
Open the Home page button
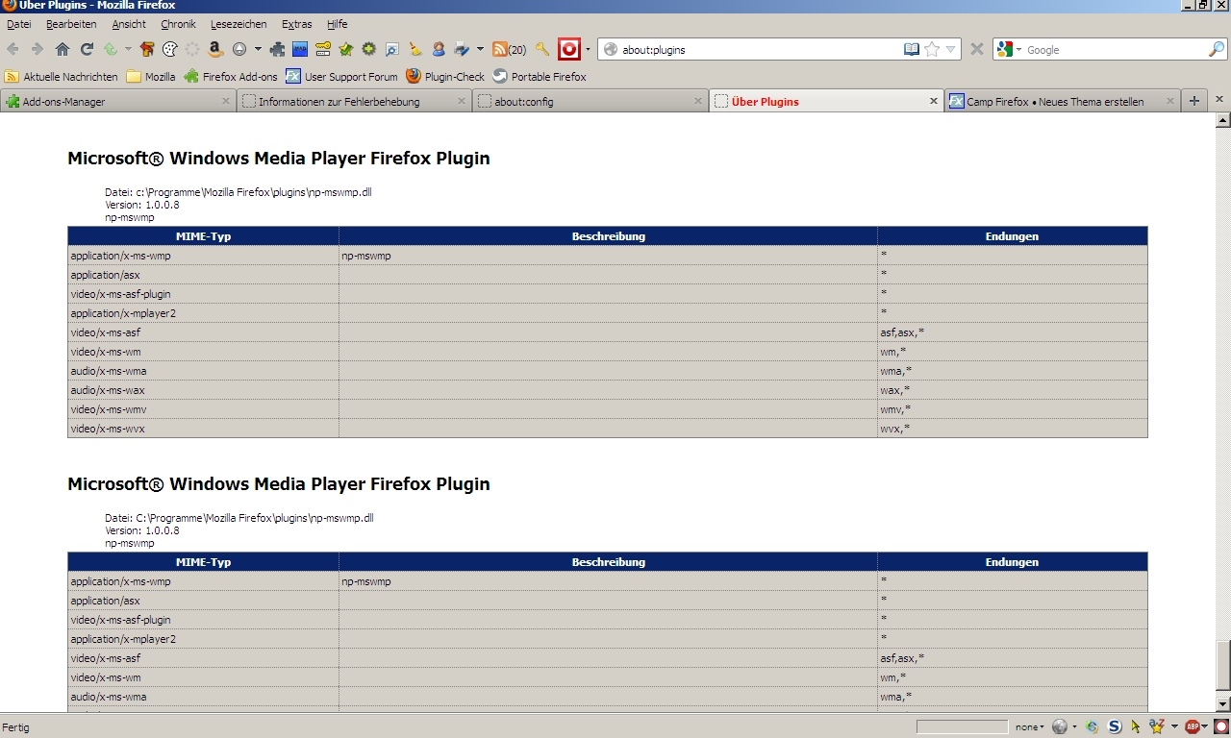pyautogui.click(x=63, y=49)
